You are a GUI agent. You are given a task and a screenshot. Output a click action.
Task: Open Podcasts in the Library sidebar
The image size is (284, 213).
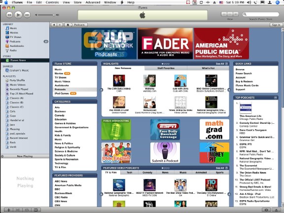click(x=15, y=41)
